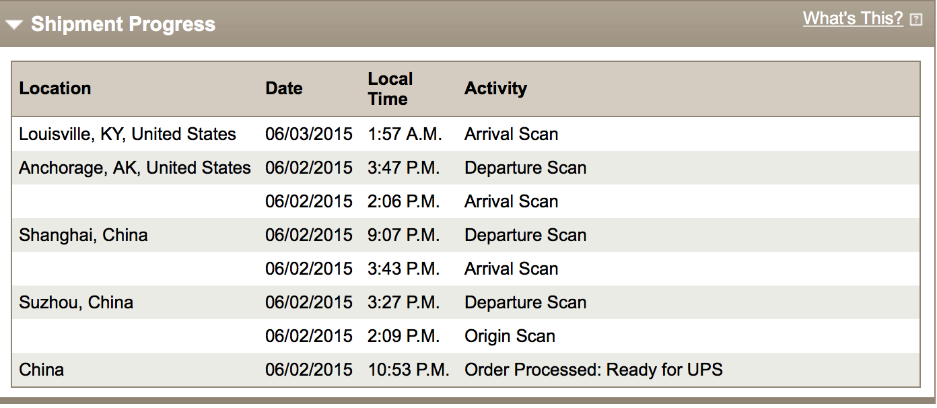Viewport: 937px width, 408px height.
Task: Click the Suzhou, China location cell
Action: pos(76,303)
